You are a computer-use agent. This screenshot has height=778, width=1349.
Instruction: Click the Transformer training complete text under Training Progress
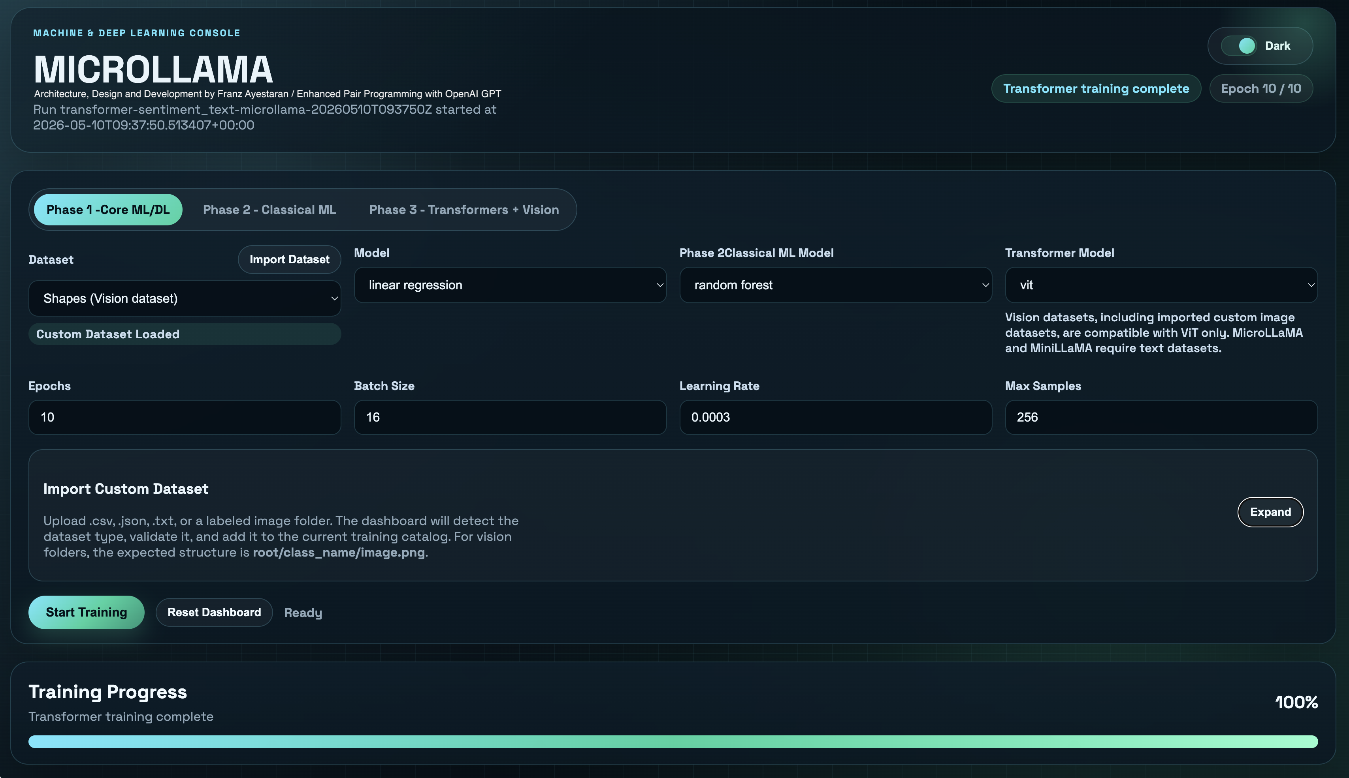(x=121, y=716)
